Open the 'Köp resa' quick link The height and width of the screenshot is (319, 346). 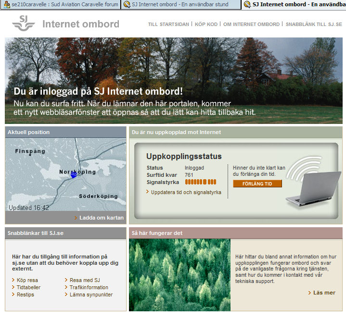[x=27, y=280]
